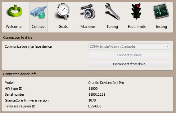Open the Fault limits traffic light icon
Screen dimensions: 176x113
[x=137, y=11]
